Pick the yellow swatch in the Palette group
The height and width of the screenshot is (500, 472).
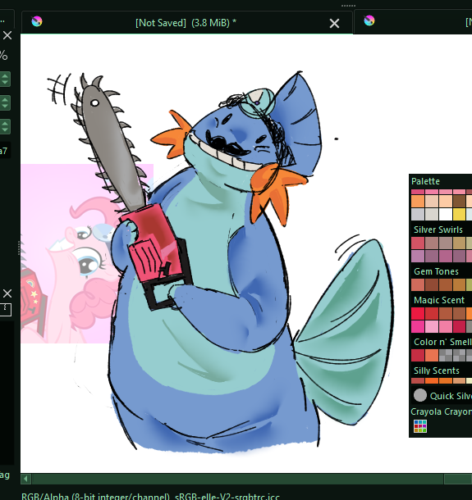pos(459,214)
